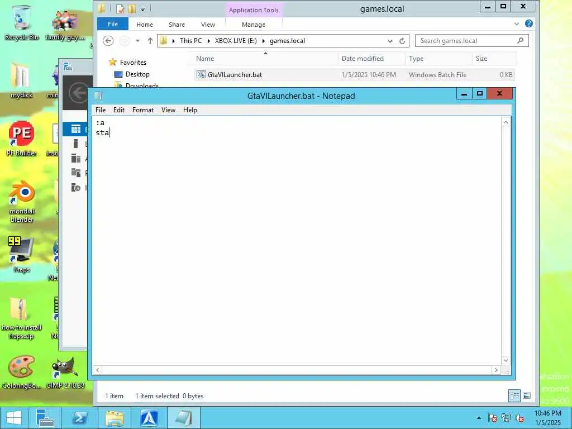572x429 pixels.
Task: Open Notepad File menu
Action: tap(101, 110)
